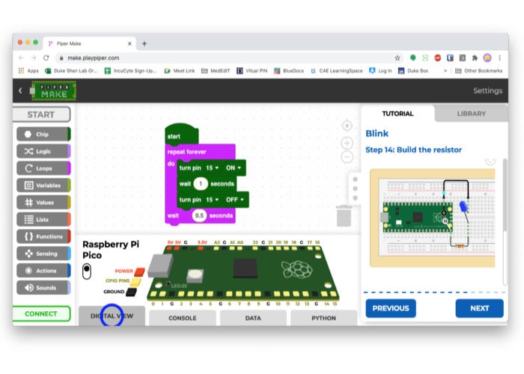This screenshot has height=374, width=524.
Task: Open the DIGITAL VIEW tab
Action: 112,316
